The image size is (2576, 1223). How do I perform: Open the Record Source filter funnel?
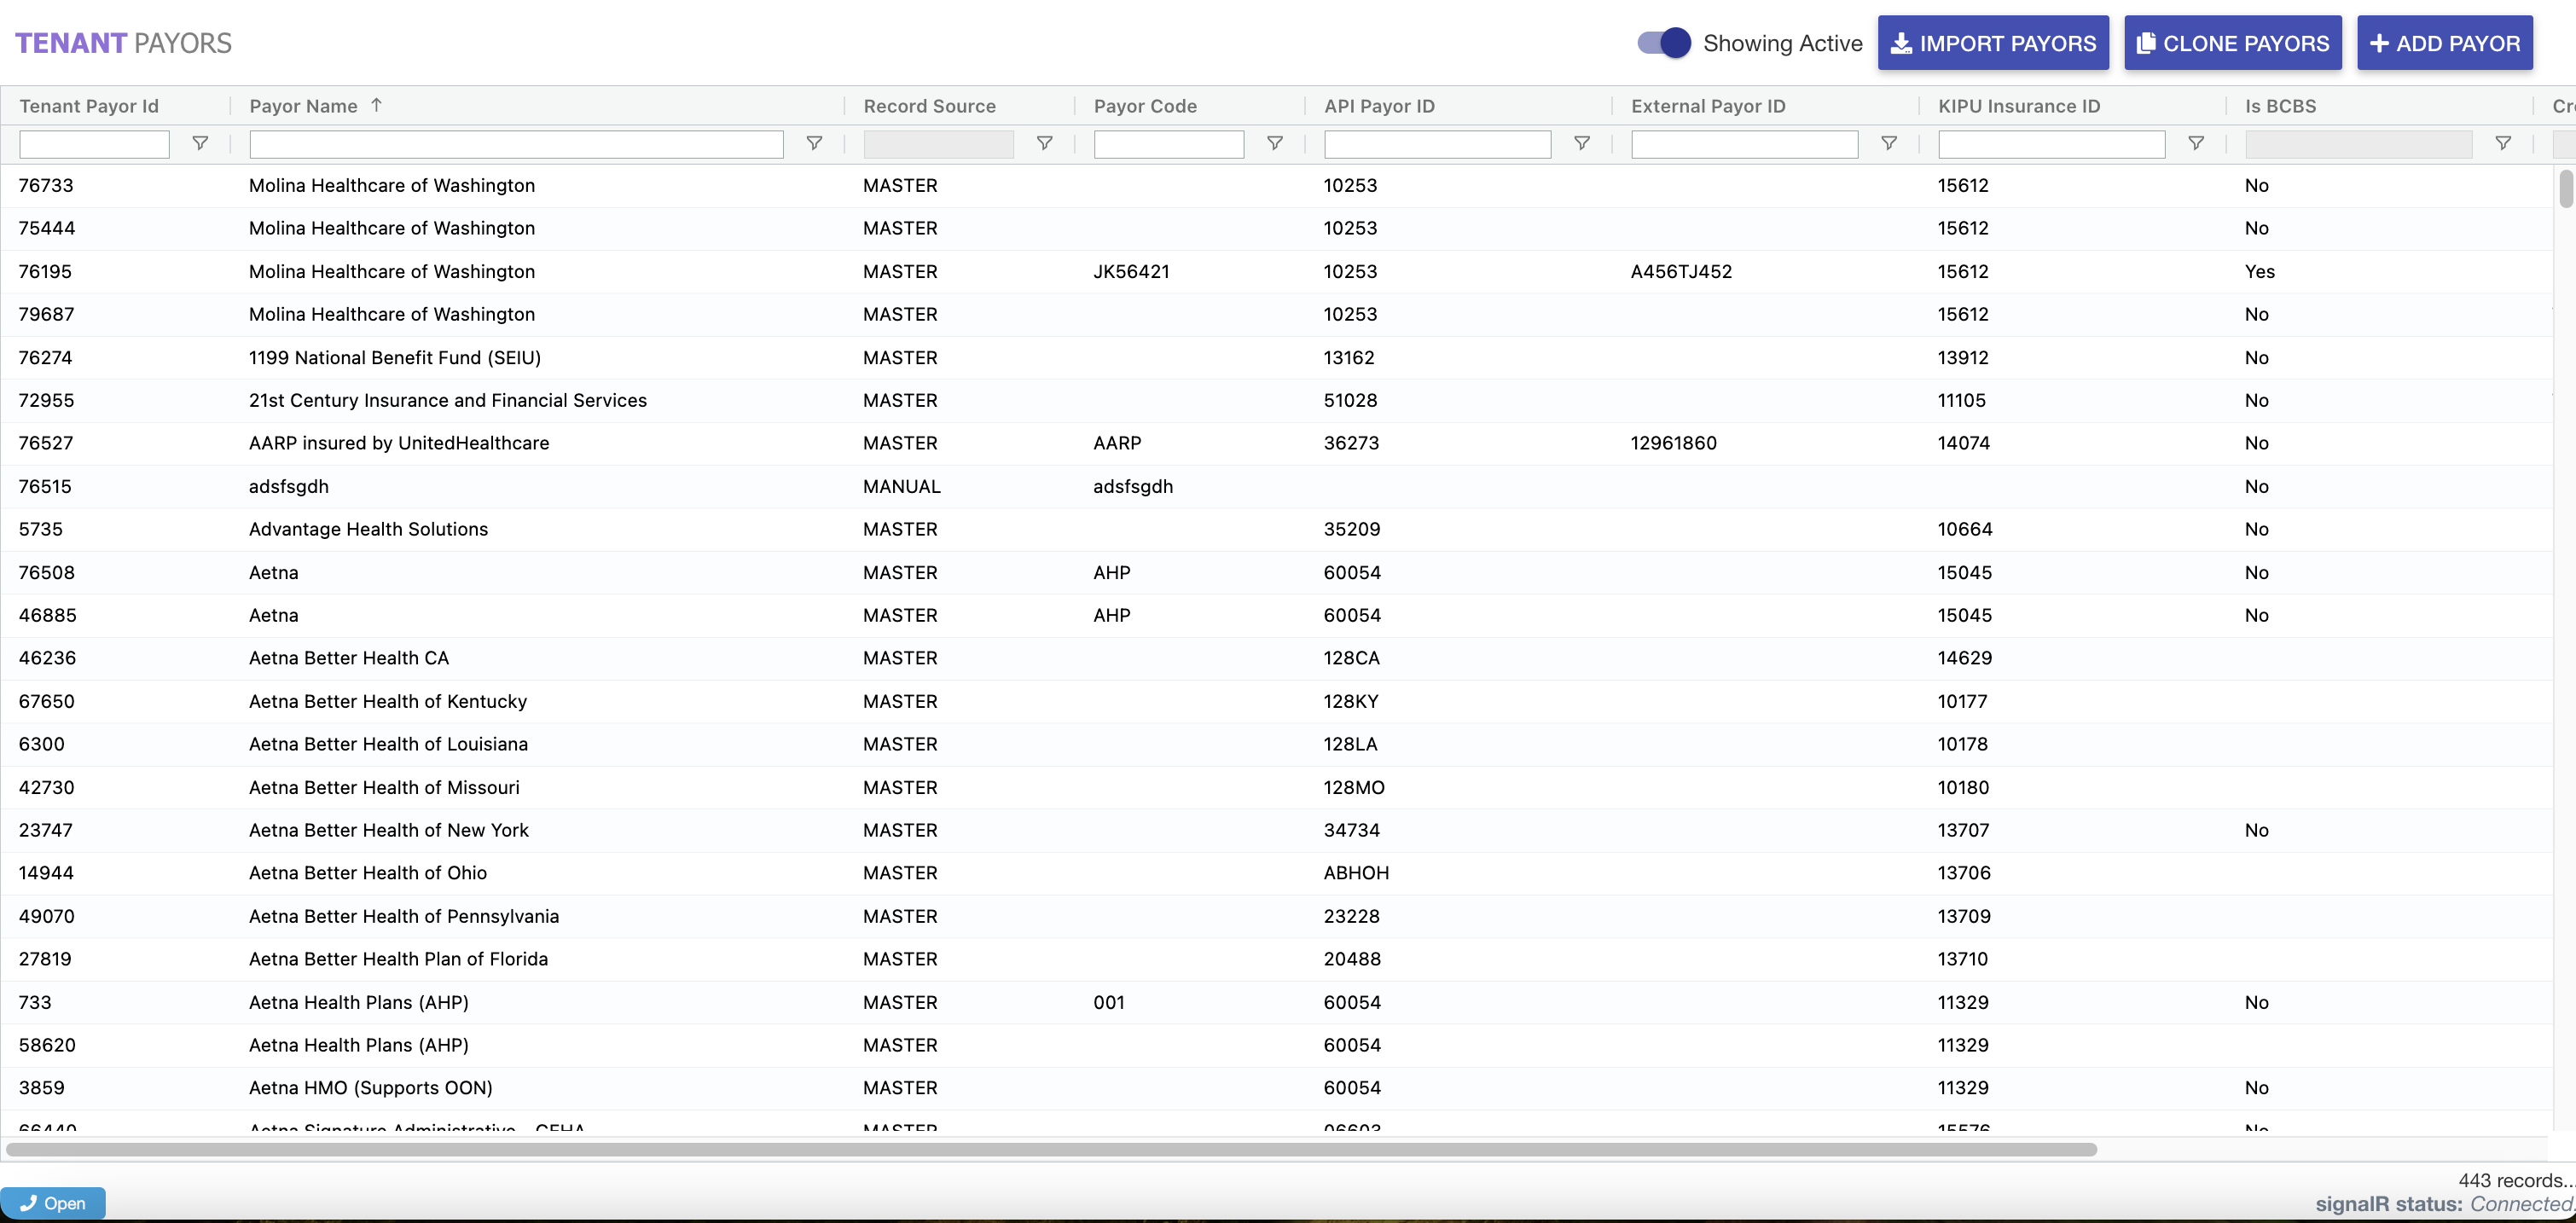1044,144
